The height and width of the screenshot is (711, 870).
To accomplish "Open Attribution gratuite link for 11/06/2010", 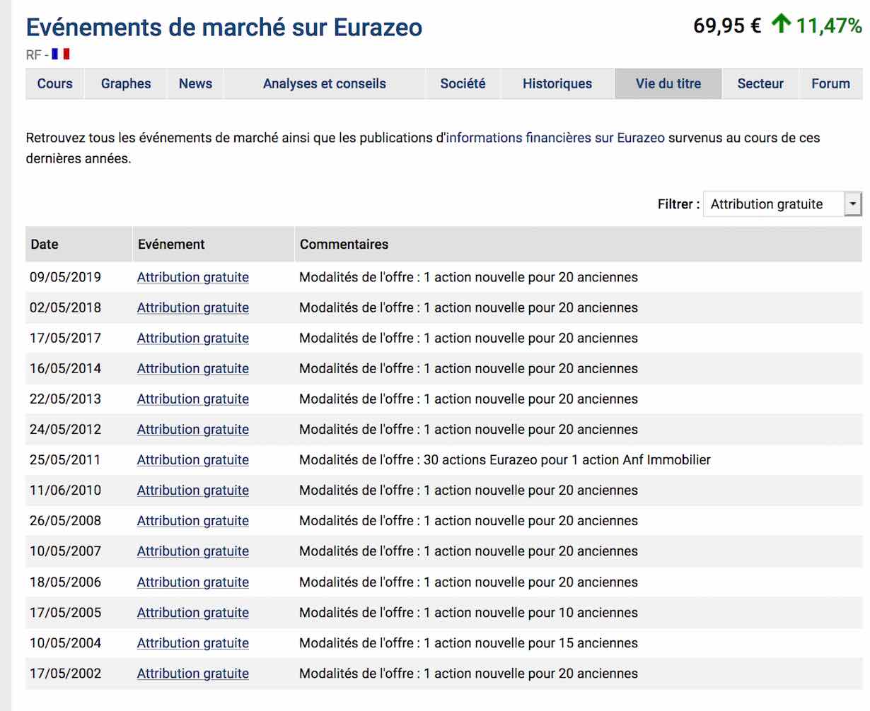I will 193,490.
